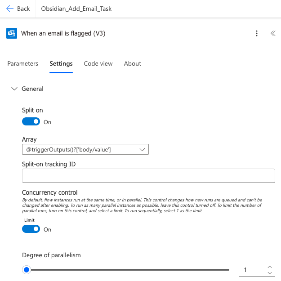Click the Back button label

(23, 9)
